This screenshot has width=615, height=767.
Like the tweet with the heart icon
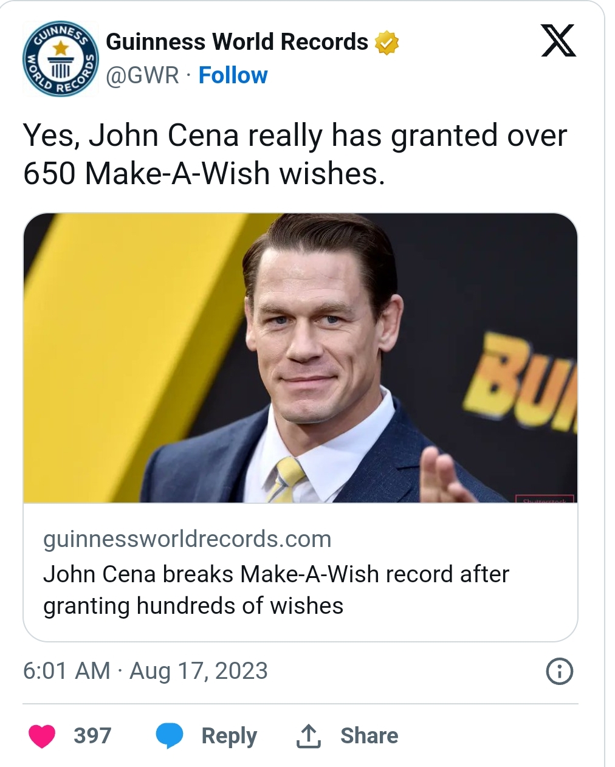[x=42, y=736]
